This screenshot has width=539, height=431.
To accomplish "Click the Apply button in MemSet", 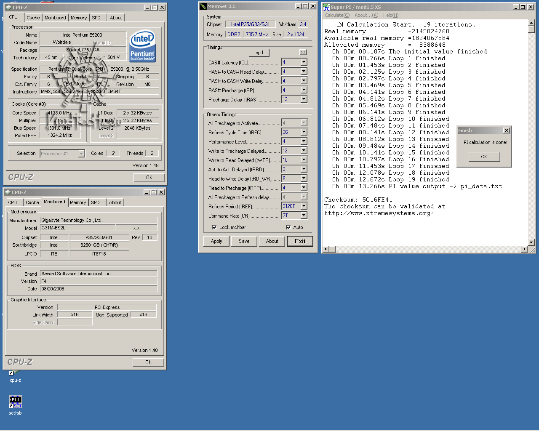I will pos(216,241).
